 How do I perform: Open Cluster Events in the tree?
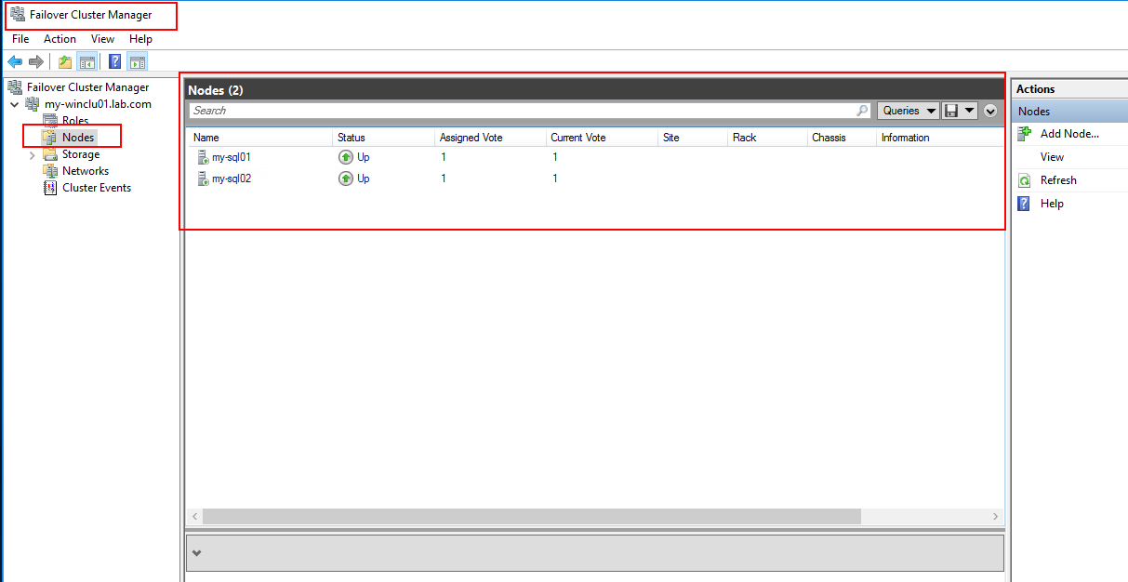(x=97, y=188)
